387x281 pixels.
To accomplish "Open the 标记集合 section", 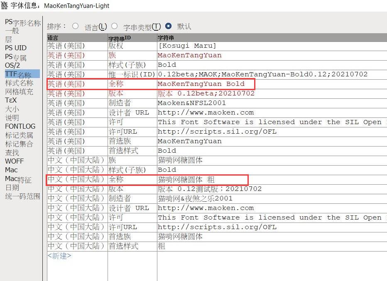I will tap(19, 144).
